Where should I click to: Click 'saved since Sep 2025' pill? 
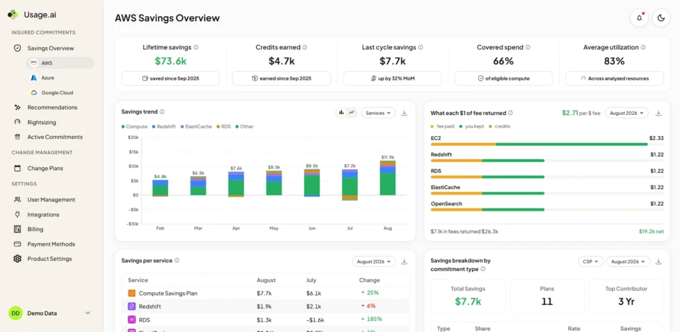tap(171, 78)
